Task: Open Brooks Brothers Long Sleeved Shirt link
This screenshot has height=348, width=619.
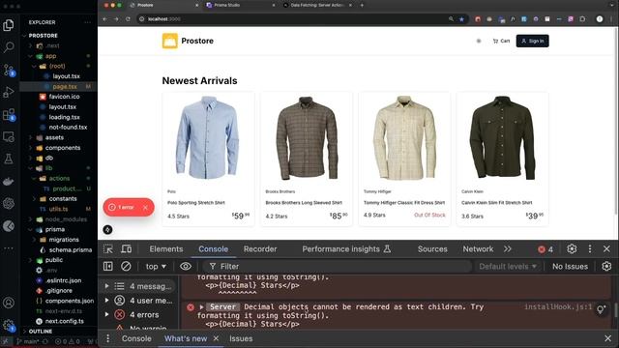Action: (x=304, y=203)
